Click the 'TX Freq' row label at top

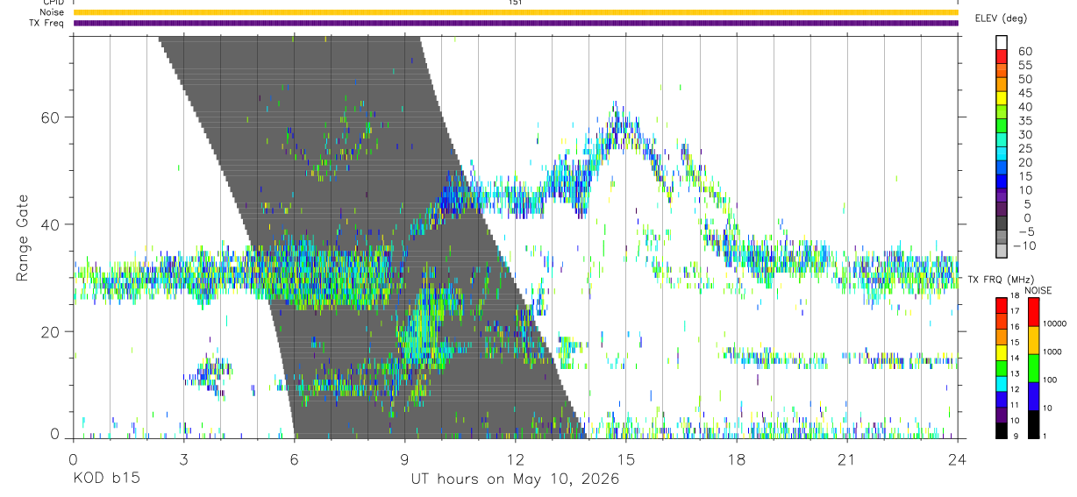[x=48, y=23]
